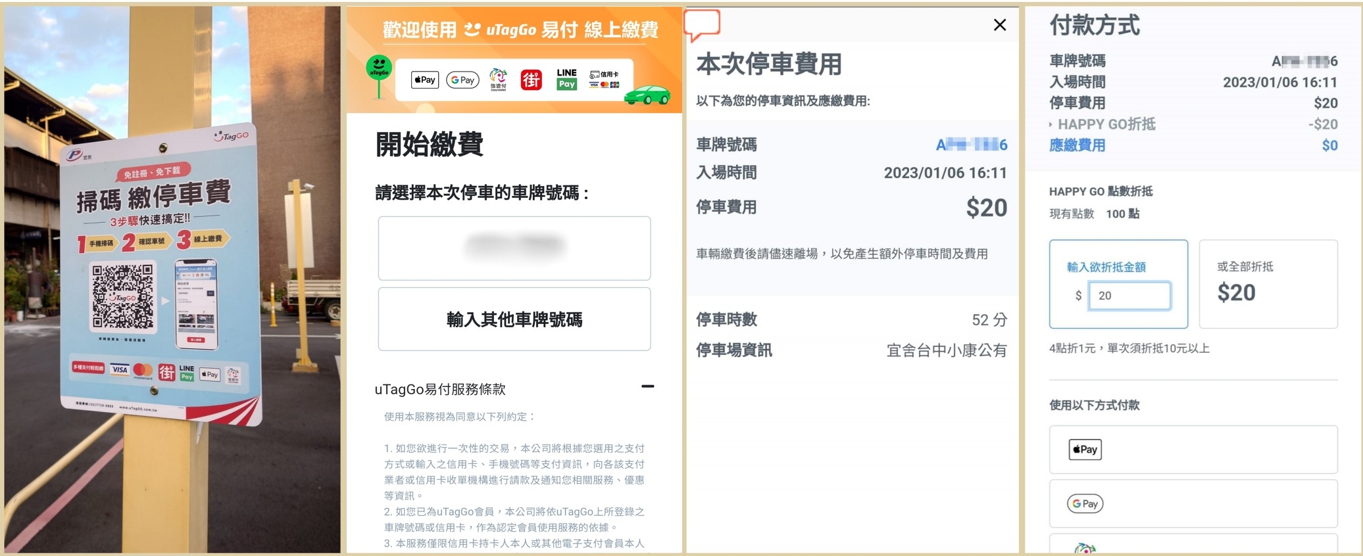The image size is (1363, 556).
Task: Click the QR code on the parking sign
Action: coord(123,296)
